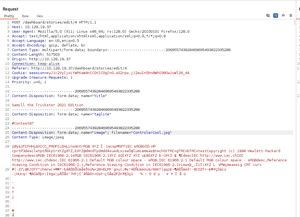Show non-printable characters with \n button
This screenshot has height=217, width=300.
point(283,15)
